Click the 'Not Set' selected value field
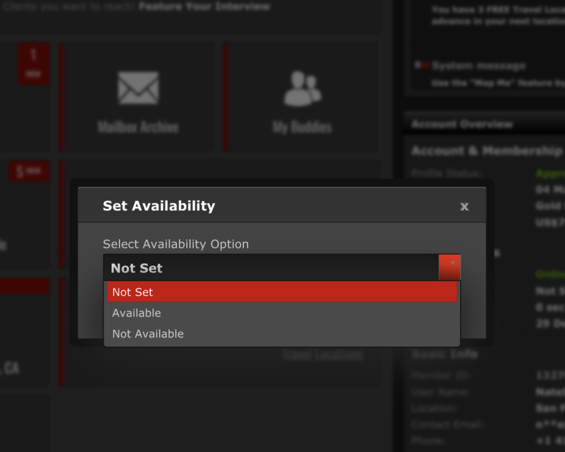 (270, 268)
